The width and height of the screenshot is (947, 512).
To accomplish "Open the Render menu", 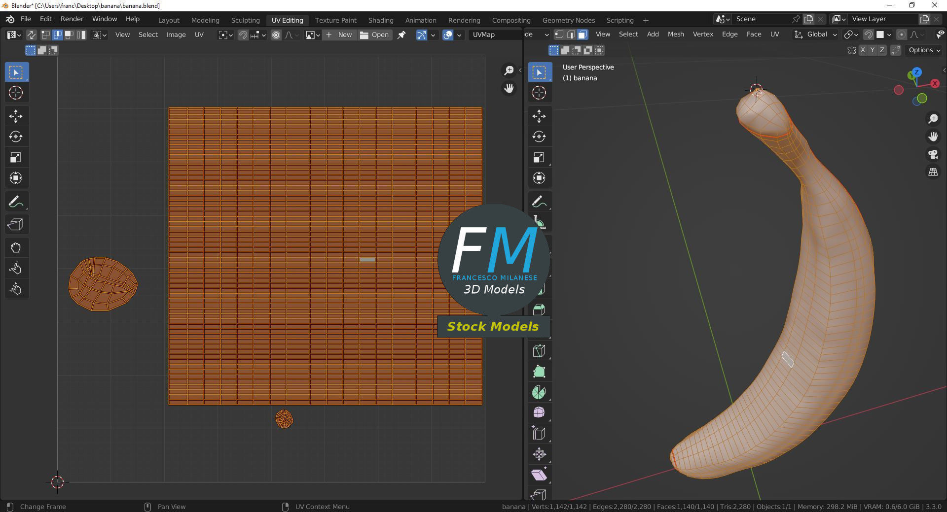I will [72, 19].
